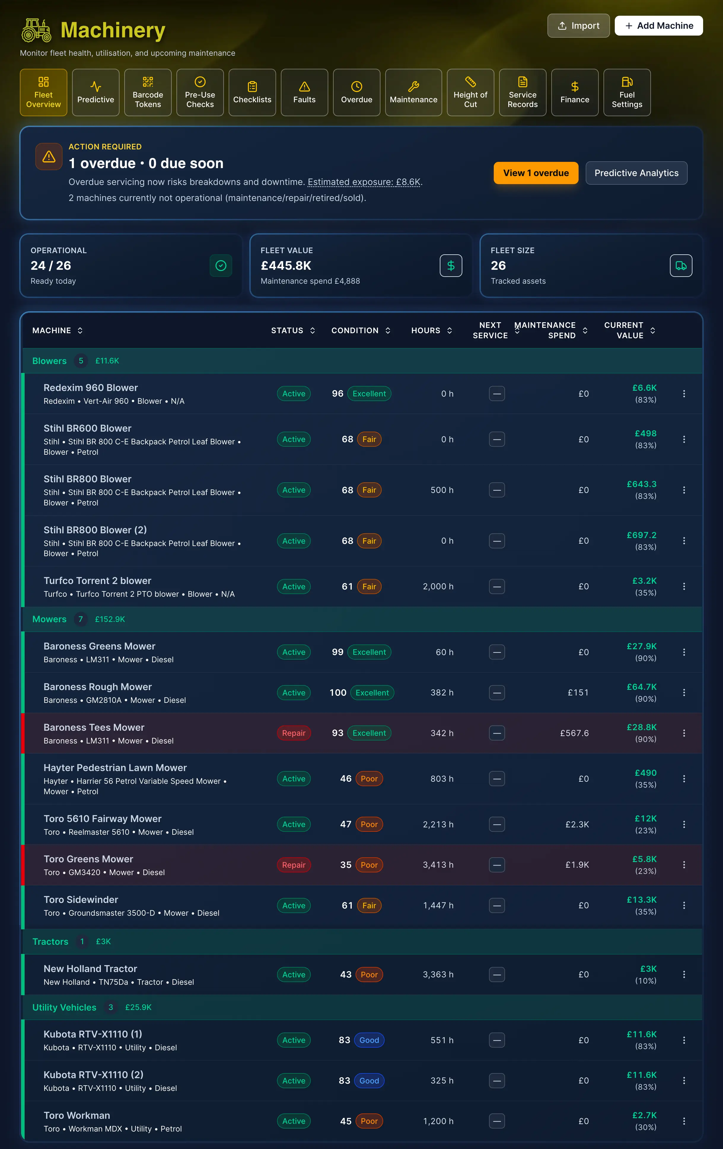This screenshot has width=723, height=1149.
Task: Open three-dot menu for Baroness Tees Mower
Action: click(684, 733)
